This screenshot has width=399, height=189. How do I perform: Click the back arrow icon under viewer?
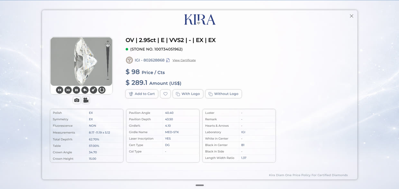tap(85, 90)
